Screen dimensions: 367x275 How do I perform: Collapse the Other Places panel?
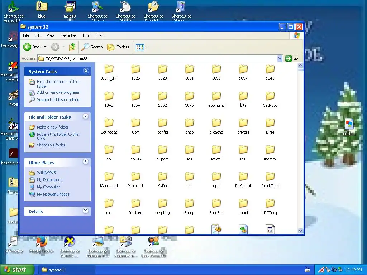tap(86, 162)
